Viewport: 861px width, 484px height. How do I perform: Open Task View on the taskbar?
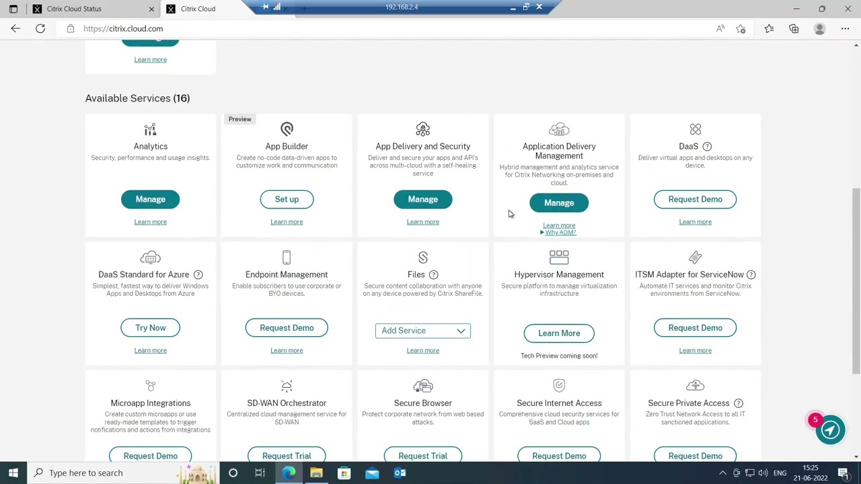(x=260, y=473)
